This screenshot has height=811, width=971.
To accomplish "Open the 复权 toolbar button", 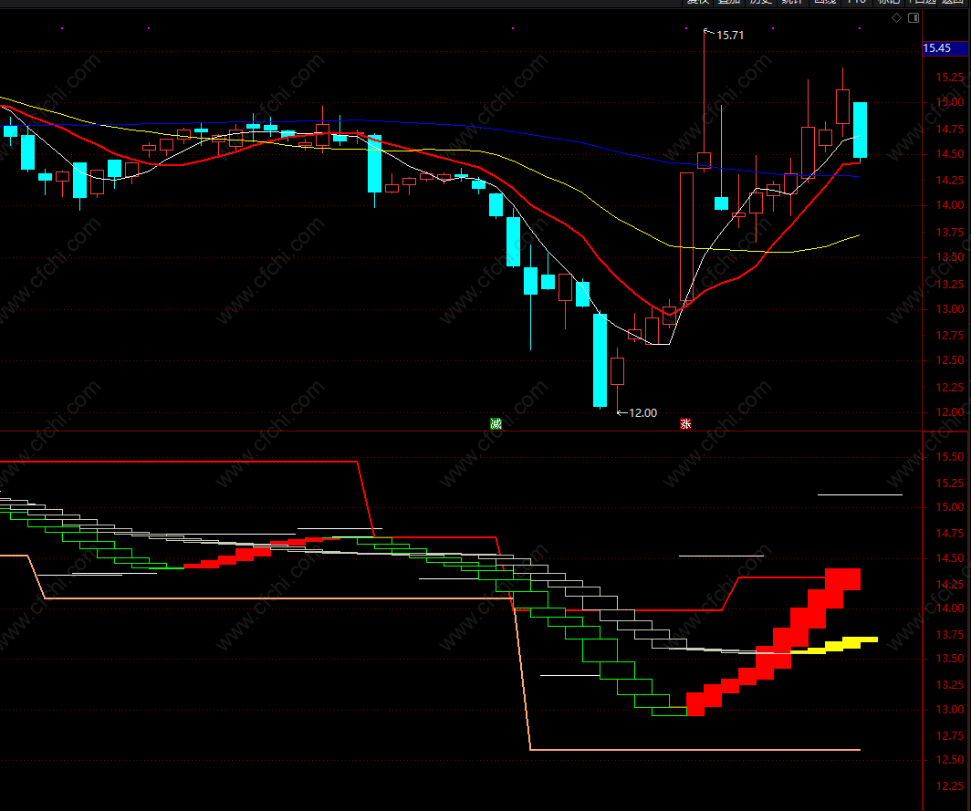I will coord(697,3).
